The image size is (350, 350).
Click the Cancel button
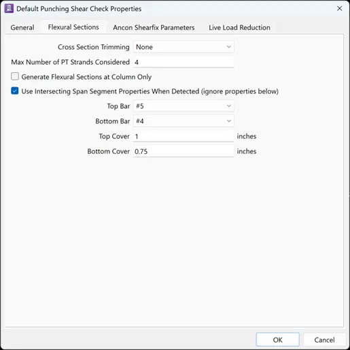click(x=324, y=340)
